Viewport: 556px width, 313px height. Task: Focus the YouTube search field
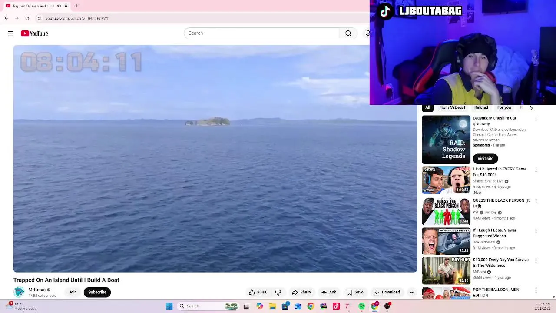[261, 33]
